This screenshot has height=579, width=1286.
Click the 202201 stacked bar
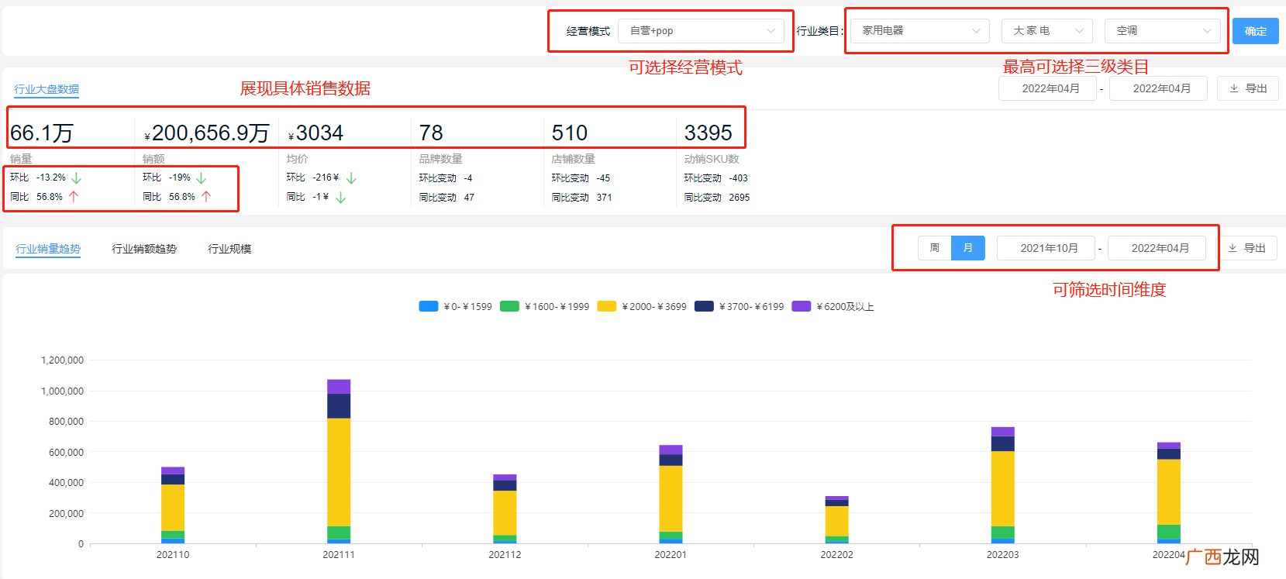coord(671,495)
